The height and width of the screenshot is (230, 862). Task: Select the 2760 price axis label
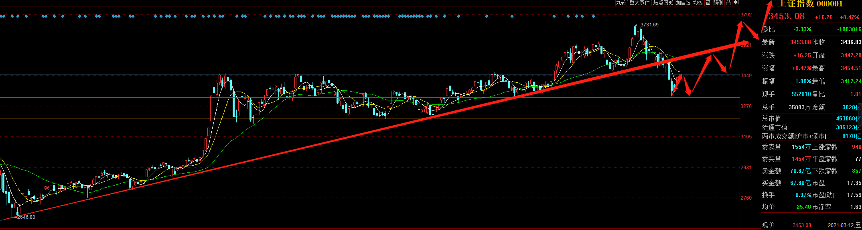(x=746, y=198)
